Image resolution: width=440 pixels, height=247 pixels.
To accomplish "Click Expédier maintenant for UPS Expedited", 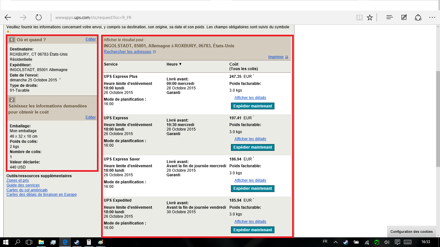I will pyautogui.click(x=253, y=230).
